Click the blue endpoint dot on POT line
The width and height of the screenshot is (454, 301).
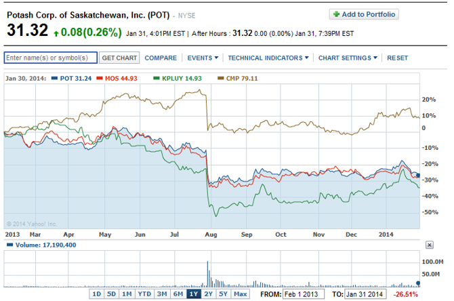tap(418, 176)
